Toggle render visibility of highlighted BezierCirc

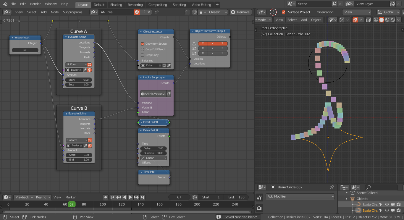(x=399, y=211)
